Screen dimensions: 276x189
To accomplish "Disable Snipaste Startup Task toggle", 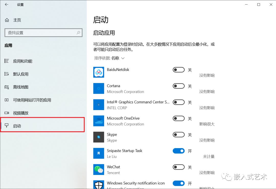I will pos(178,151).
